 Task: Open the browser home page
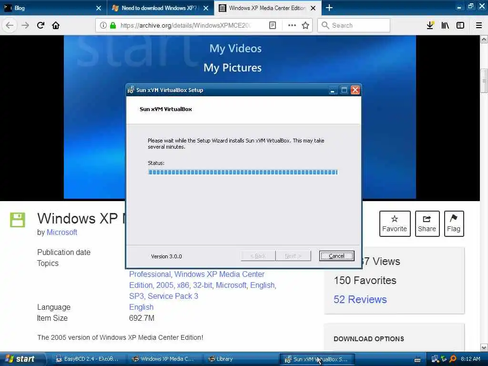pyautogui.click(x=56, y=25)
